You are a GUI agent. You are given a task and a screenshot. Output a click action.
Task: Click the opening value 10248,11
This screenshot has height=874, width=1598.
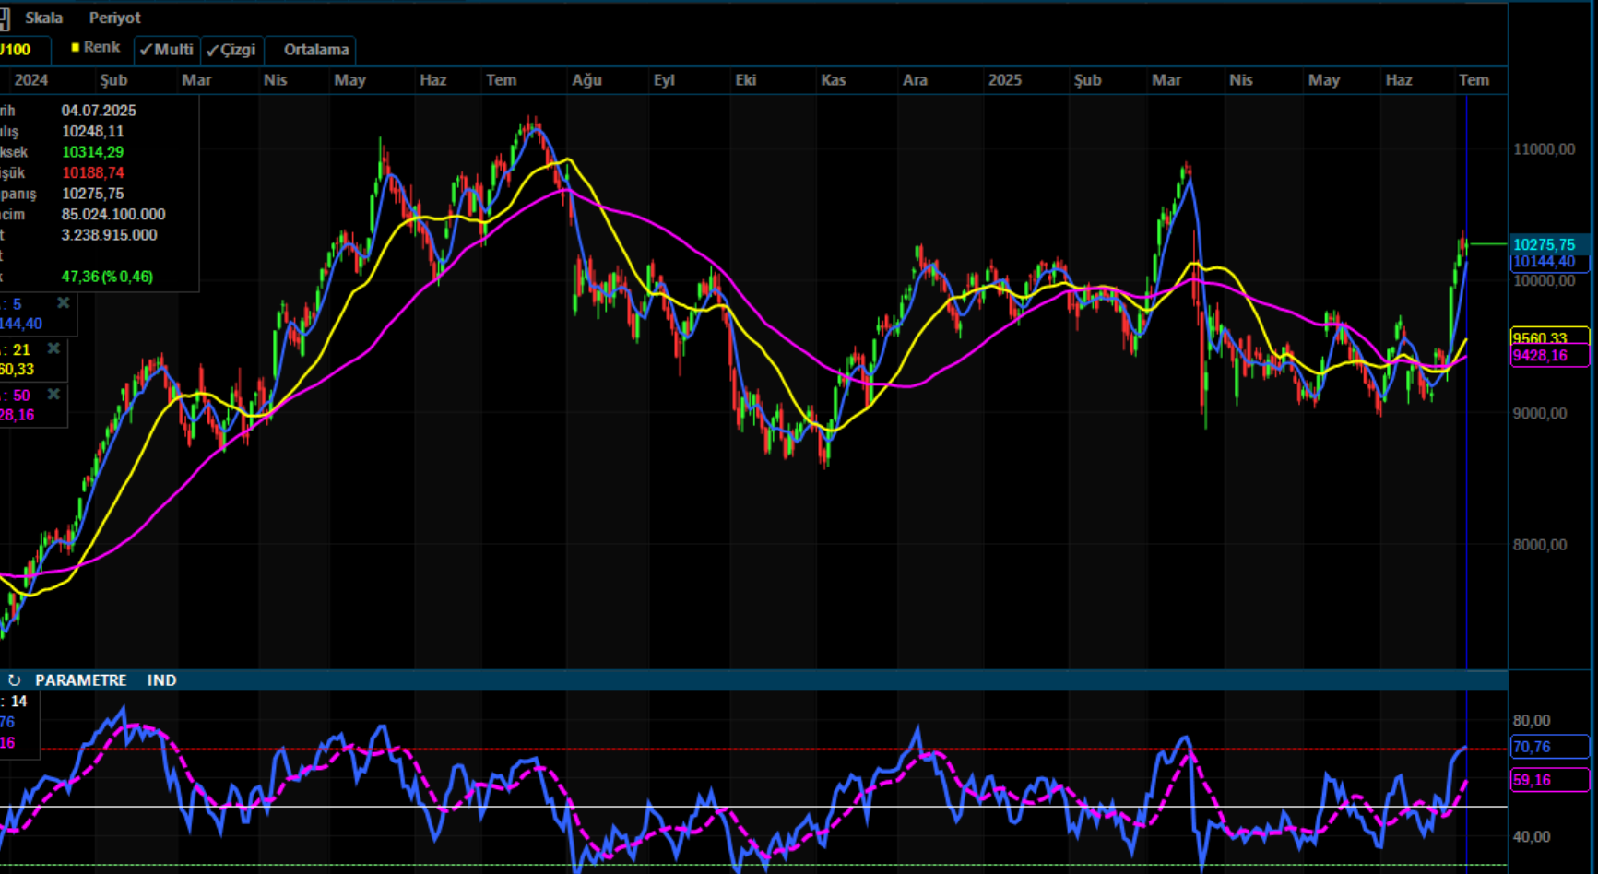[x=92, y=132]
